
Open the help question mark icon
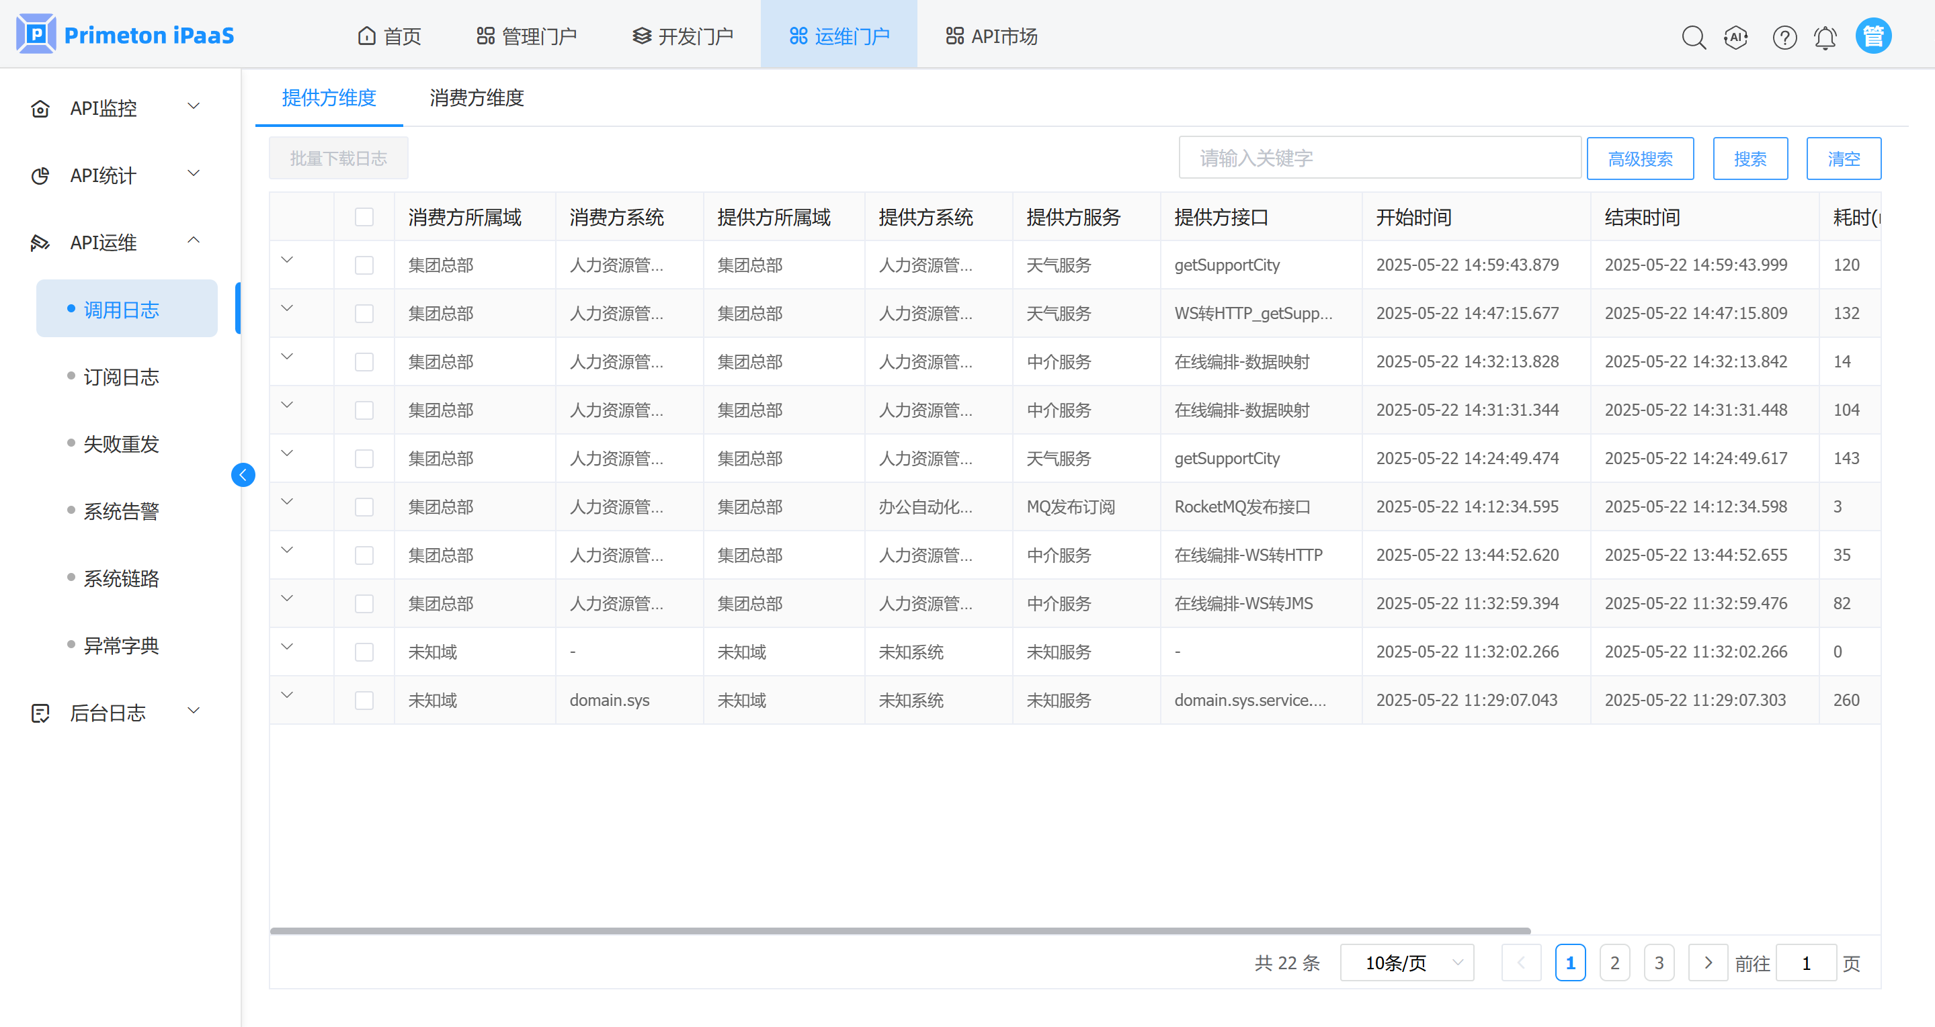coord(1784,36)
